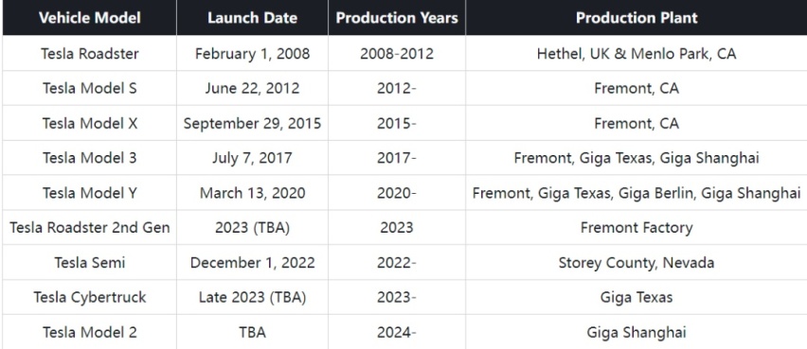
Task: Select the Tesla Model S cell
Action: (x=90, y=88)
